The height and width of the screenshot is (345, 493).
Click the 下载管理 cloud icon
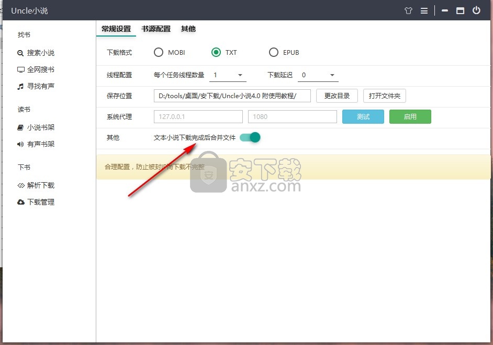click(21, 202)
